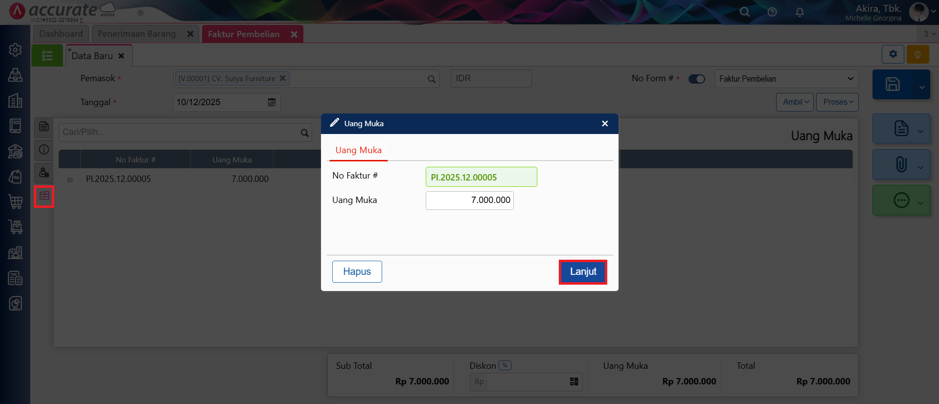
Task: Click the blue save icon
Action: [x=893, y=85]
